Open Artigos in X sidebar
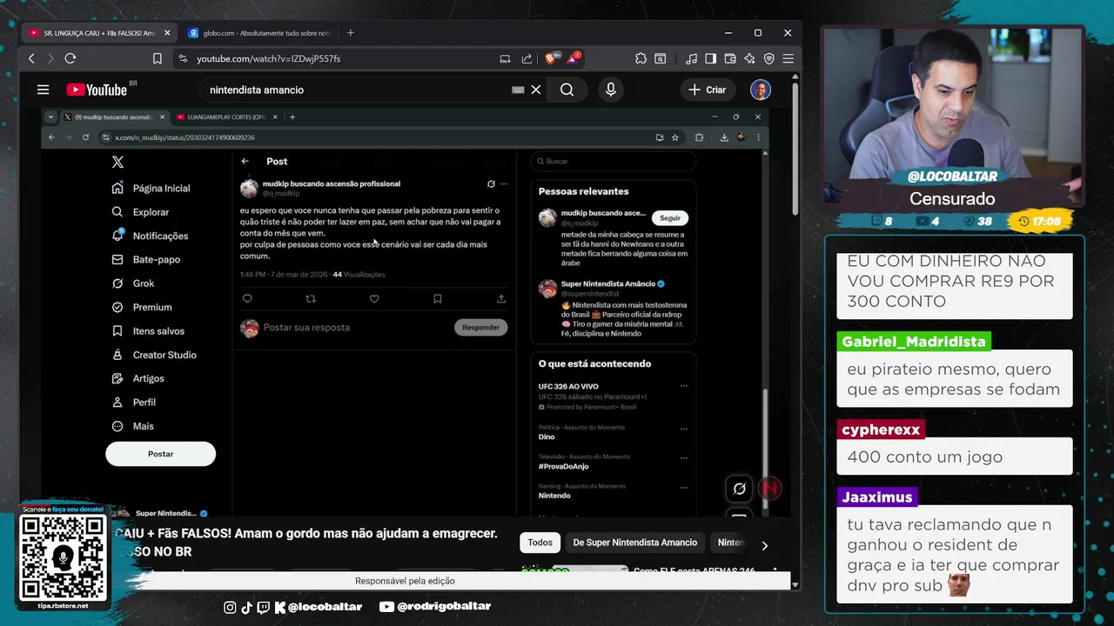 point(138,378)
